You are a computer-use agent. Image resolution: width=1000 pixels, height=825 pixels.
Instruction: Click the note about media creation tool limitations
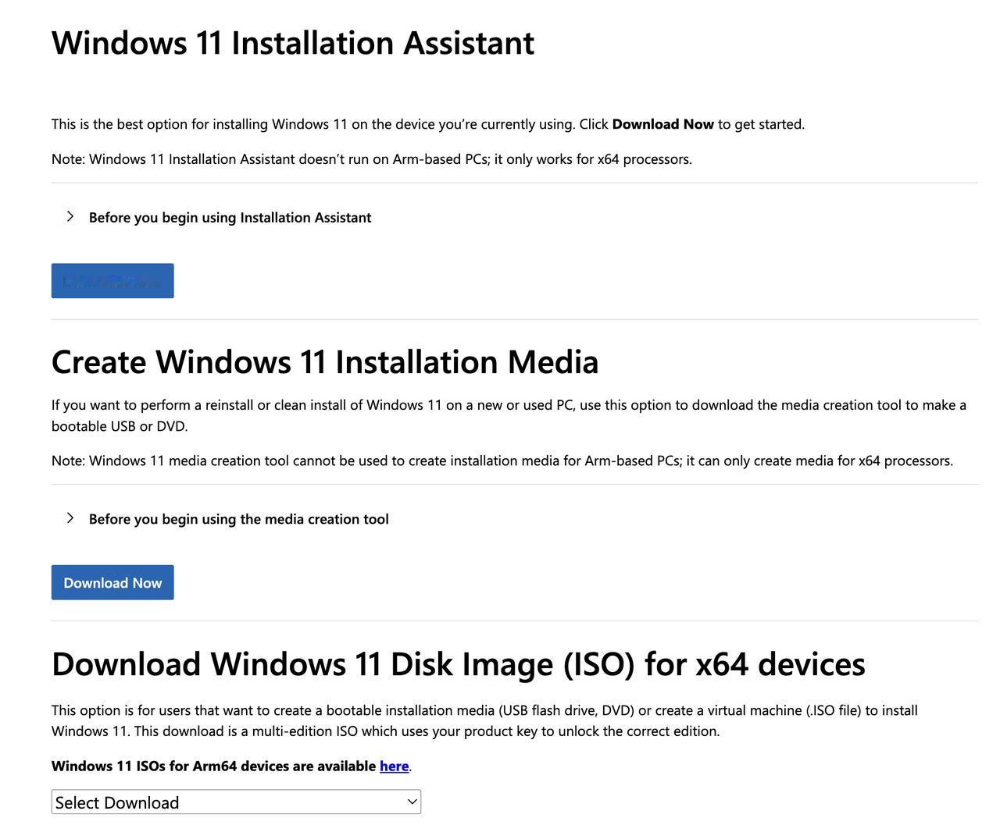pyautogui.click(x=502, y=461)
